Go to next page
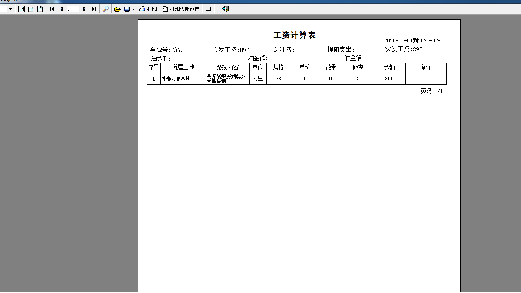 (85, 9)
